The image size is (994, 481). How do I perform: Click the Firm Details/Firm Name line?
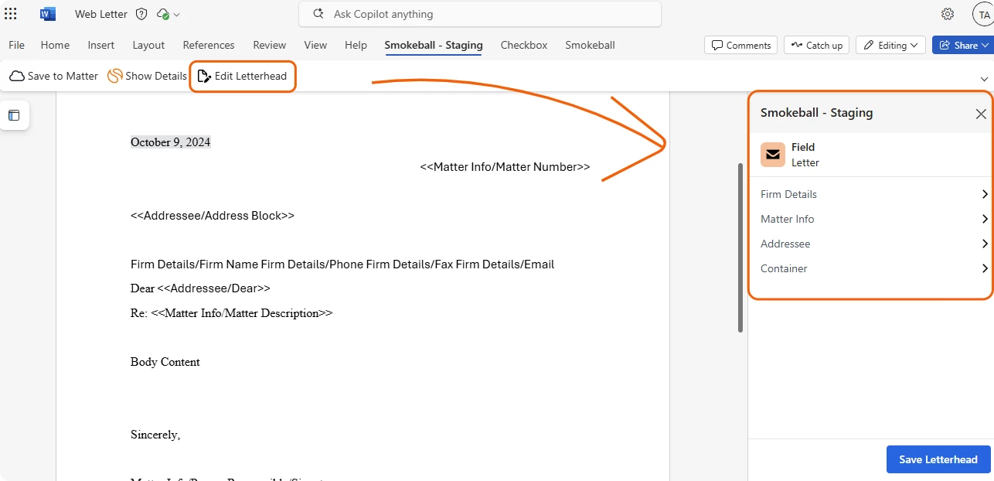(342, 264)
